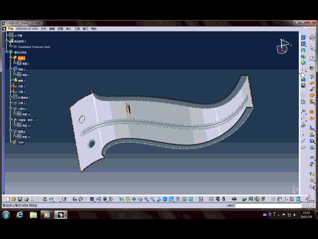
Task: Open the Windows Start orb
Action: [x=6, y=215]
